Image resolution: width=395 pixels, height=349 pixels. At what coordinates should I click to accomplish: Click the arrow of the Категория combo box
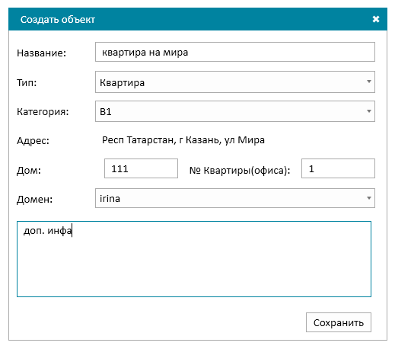[x=369, y=111]
